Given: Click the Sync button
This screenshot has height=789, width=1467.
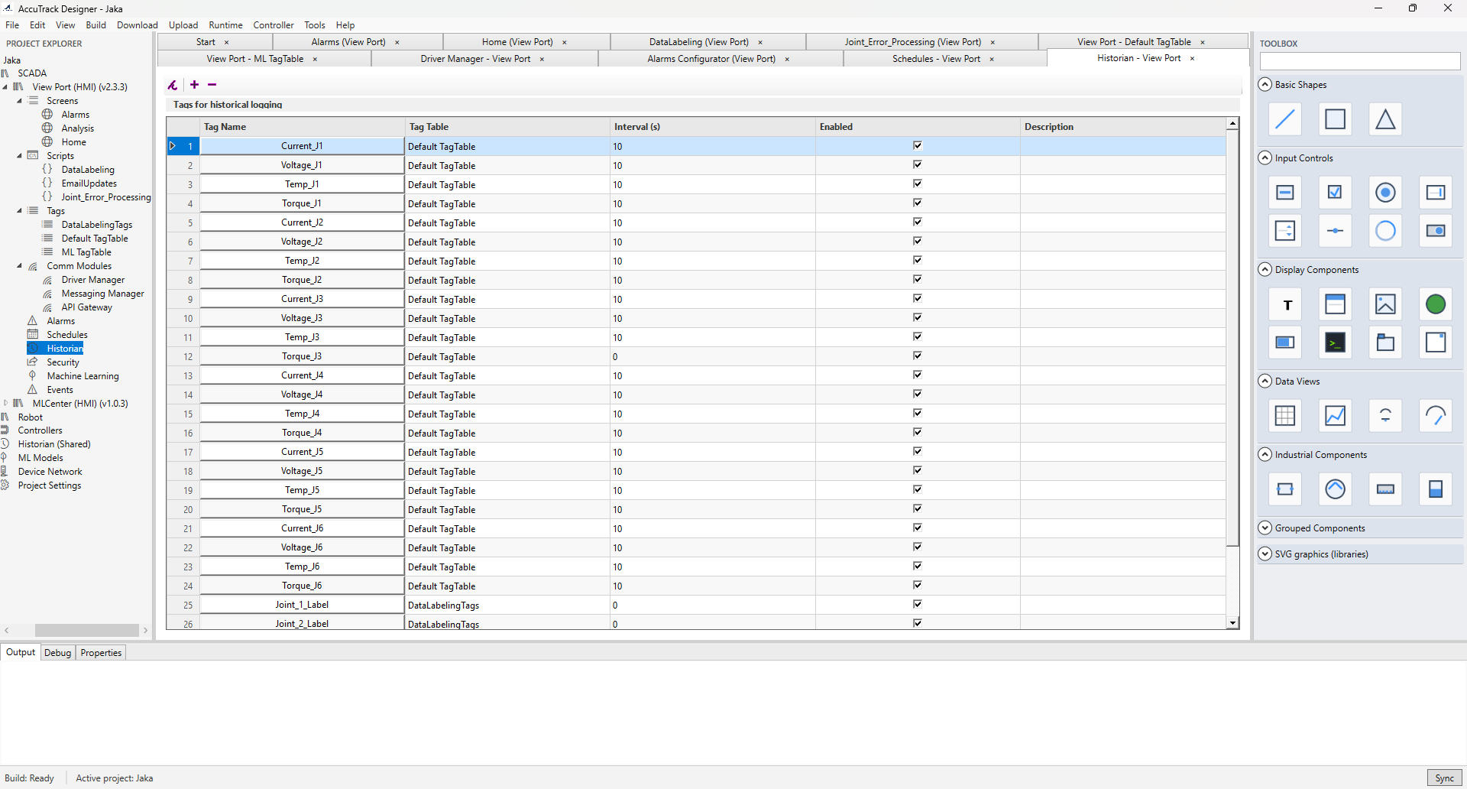Looking at the screenshot, I should [1444, 778].
